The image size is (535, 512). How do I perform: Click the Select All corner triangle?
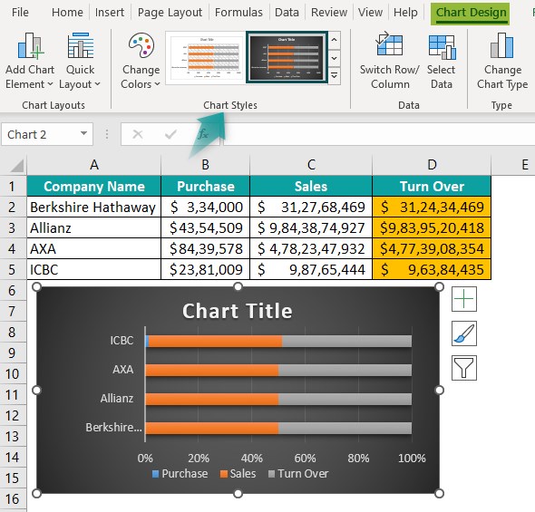coord(17,166)
